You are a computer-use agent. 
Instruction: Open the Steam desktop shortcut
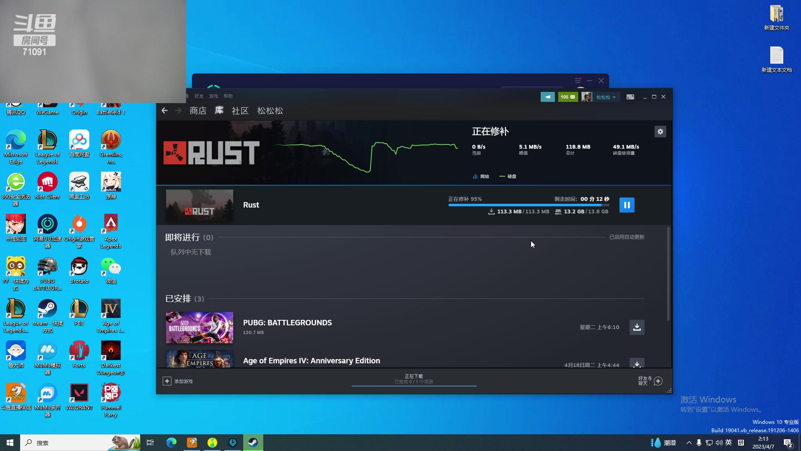click(x=48, y=315)
